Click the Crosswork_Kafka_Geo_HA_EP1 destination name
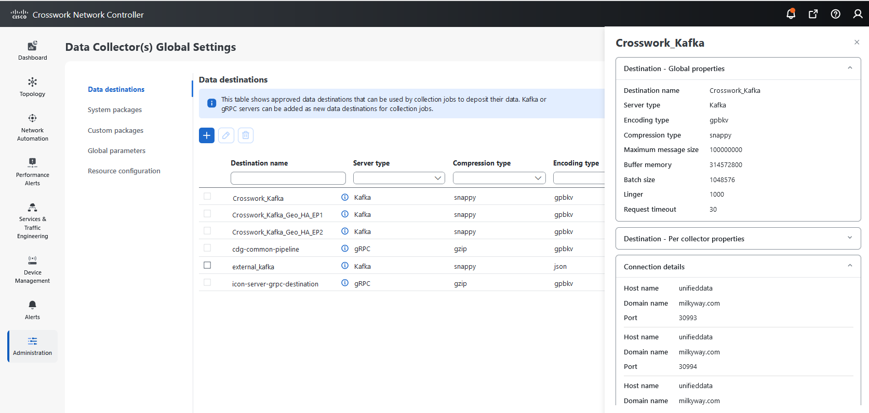Image resolution: width=869 pixels, height=413 pixels. point(277,215)
